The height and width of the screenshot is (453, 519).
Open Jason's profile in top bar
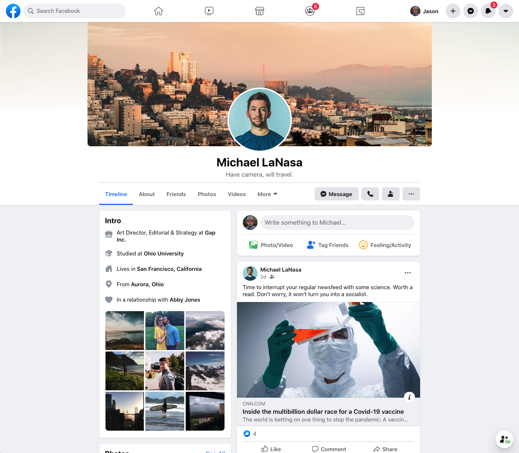click(424, 11)
